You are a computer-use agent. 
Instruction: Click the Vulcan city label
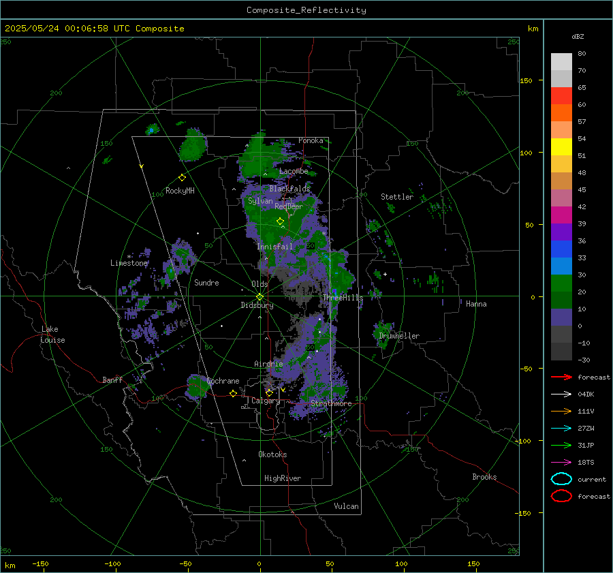[x=346, y=506]
